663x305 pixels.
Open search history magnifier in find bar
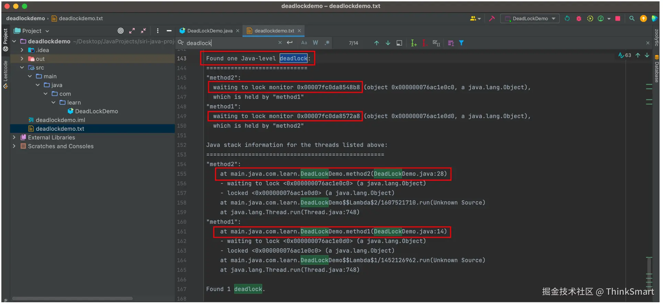pos(181,43)
